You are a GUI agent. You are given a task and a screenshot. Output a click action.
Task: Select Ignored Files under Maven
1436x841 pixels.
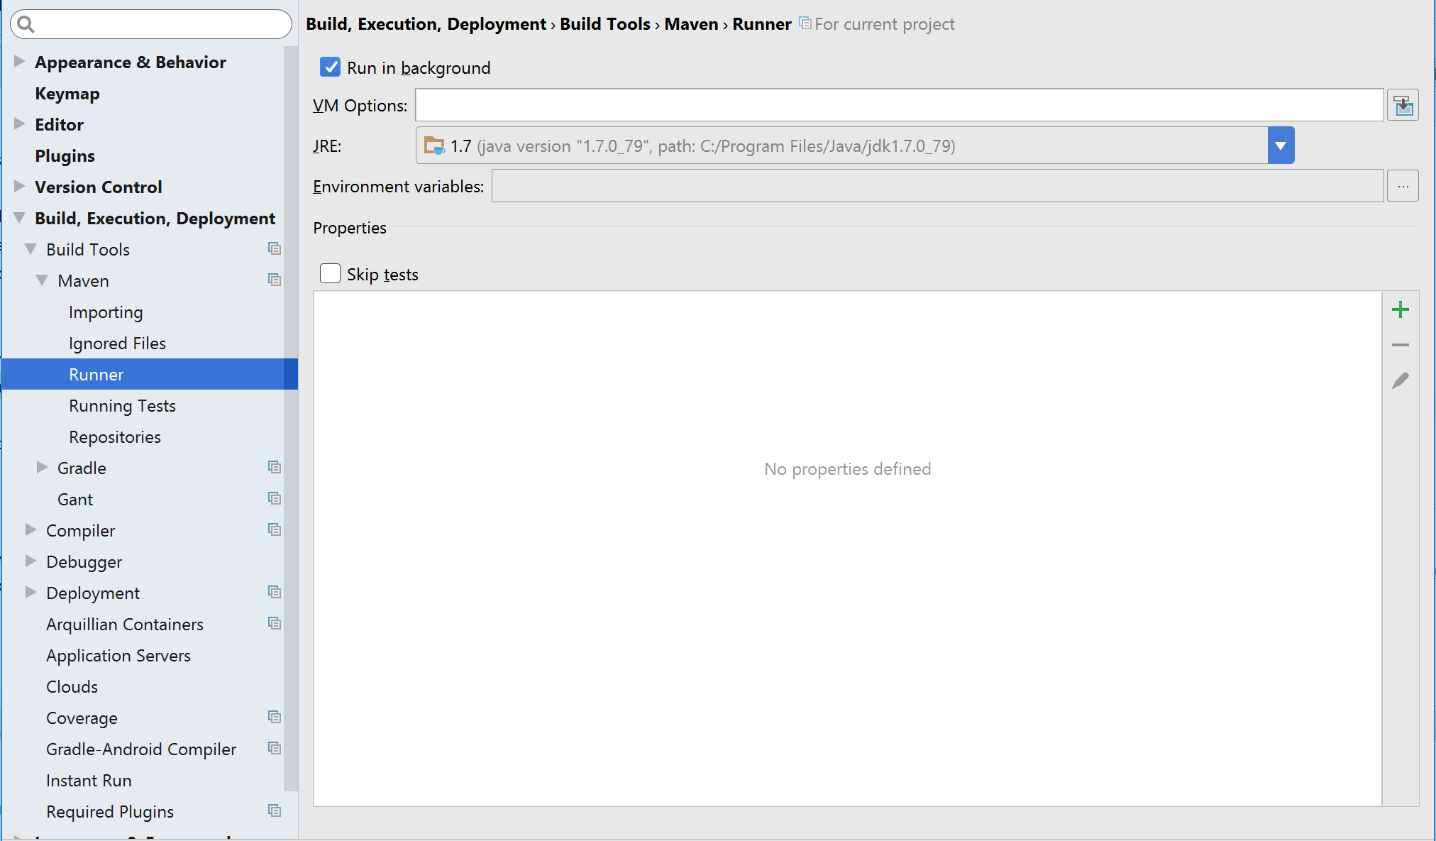[117, 343]
